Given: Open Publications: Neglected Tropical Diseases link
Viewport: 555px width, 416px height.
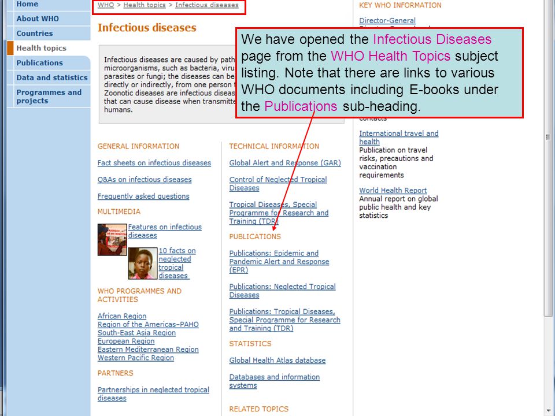Looking at the screenshot, I should tap(283, 291).
